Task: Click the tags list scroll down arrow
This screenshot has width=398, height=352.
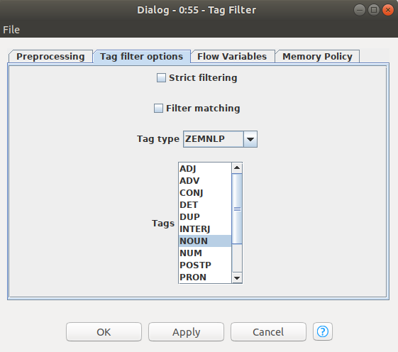Action: click(x=237, y=277)
